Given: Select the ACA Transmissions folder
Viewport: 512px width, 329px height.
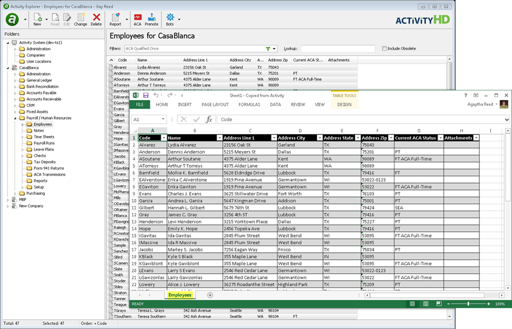Looking at the screenshot, I should 49,174.
